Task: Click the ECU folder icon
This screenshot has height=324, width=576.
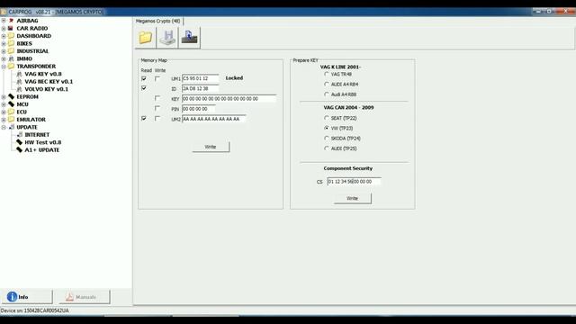Action: (x=11, y=112)
